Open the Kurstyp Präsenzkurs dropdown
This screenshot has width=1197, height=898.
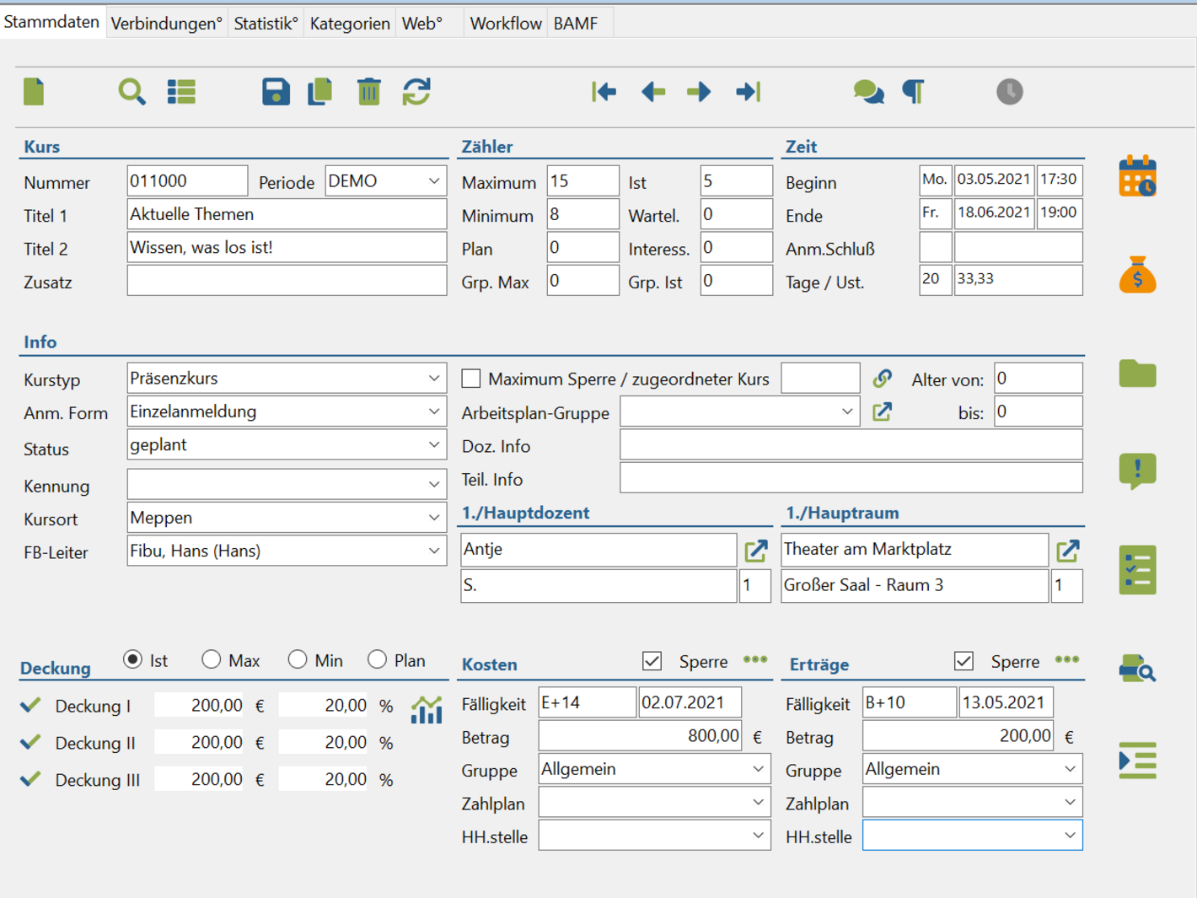pos(433,379)
